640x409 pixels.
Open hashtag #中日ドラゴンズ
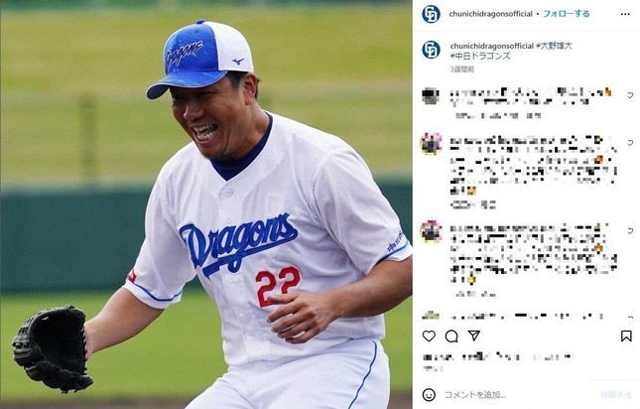(480, 57)
